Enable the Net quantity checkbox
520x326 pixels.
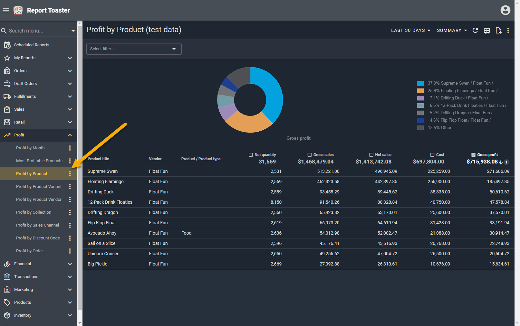click(x=251, y=155)
